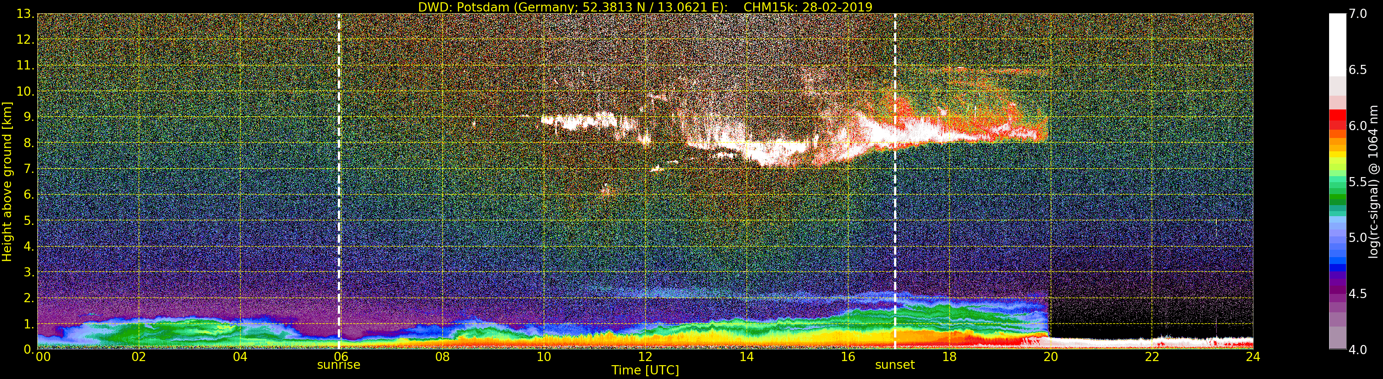Viewport: 1383px width, 379px height.
Task: Click the '11.' height axis tick label
Action: (x=25, y=65)
